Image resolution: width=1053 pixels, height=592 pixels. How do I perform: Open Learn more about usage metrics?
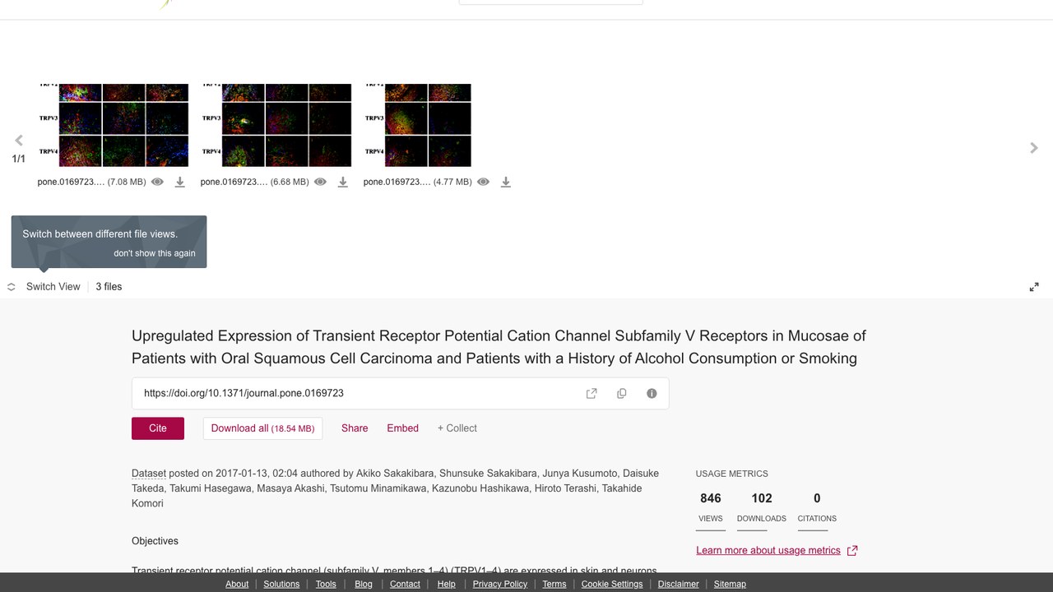pos(768,551)
